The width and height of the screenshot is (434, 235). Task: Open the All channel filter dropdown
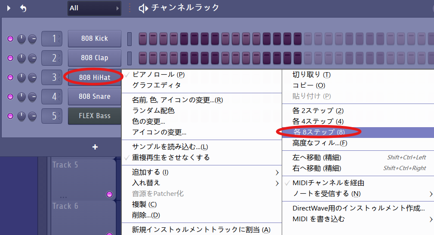point(94,8)
